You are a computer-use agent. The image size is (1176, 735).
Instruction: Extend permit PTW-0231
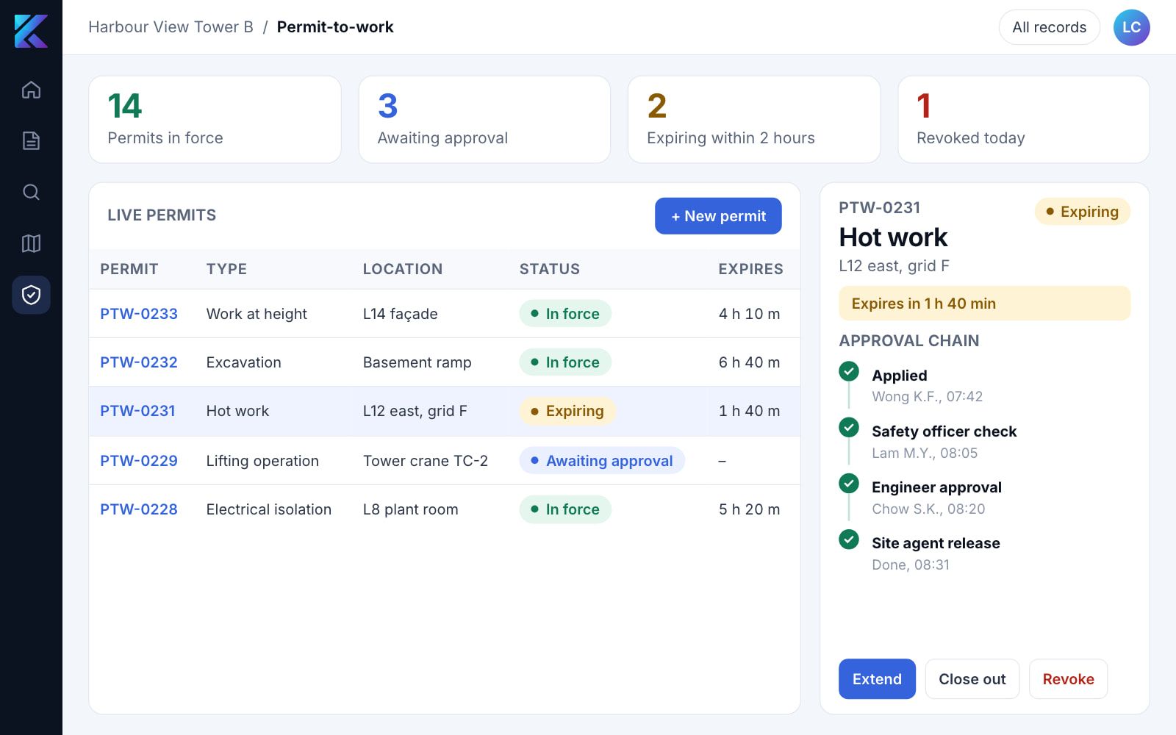coord(877,679)
